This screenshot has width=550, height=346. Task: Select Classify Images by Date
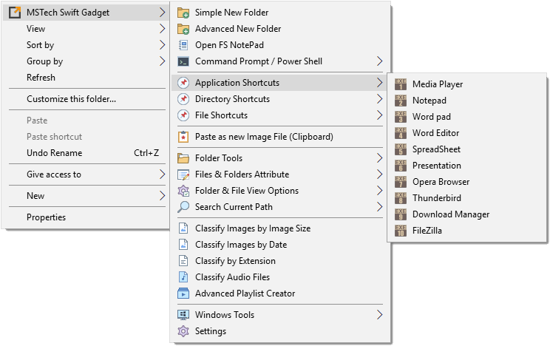pos(240,245)
